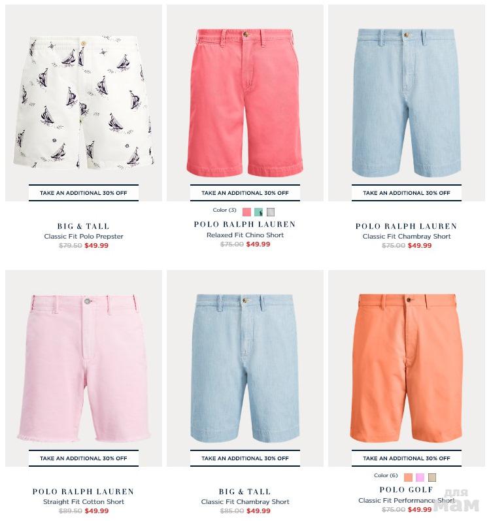Select the coral pink color swatch
This screenshot has width=489, height=521.
(x=246, y=212)
